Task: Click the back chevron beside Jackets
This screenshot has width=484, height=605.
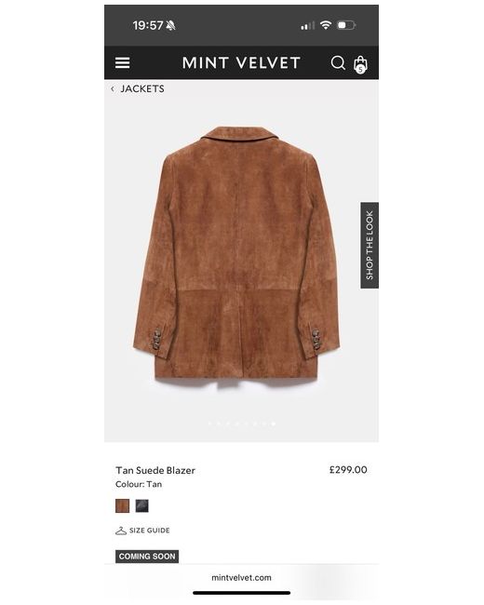Action: pyautogui.click(x=113, y=88)
